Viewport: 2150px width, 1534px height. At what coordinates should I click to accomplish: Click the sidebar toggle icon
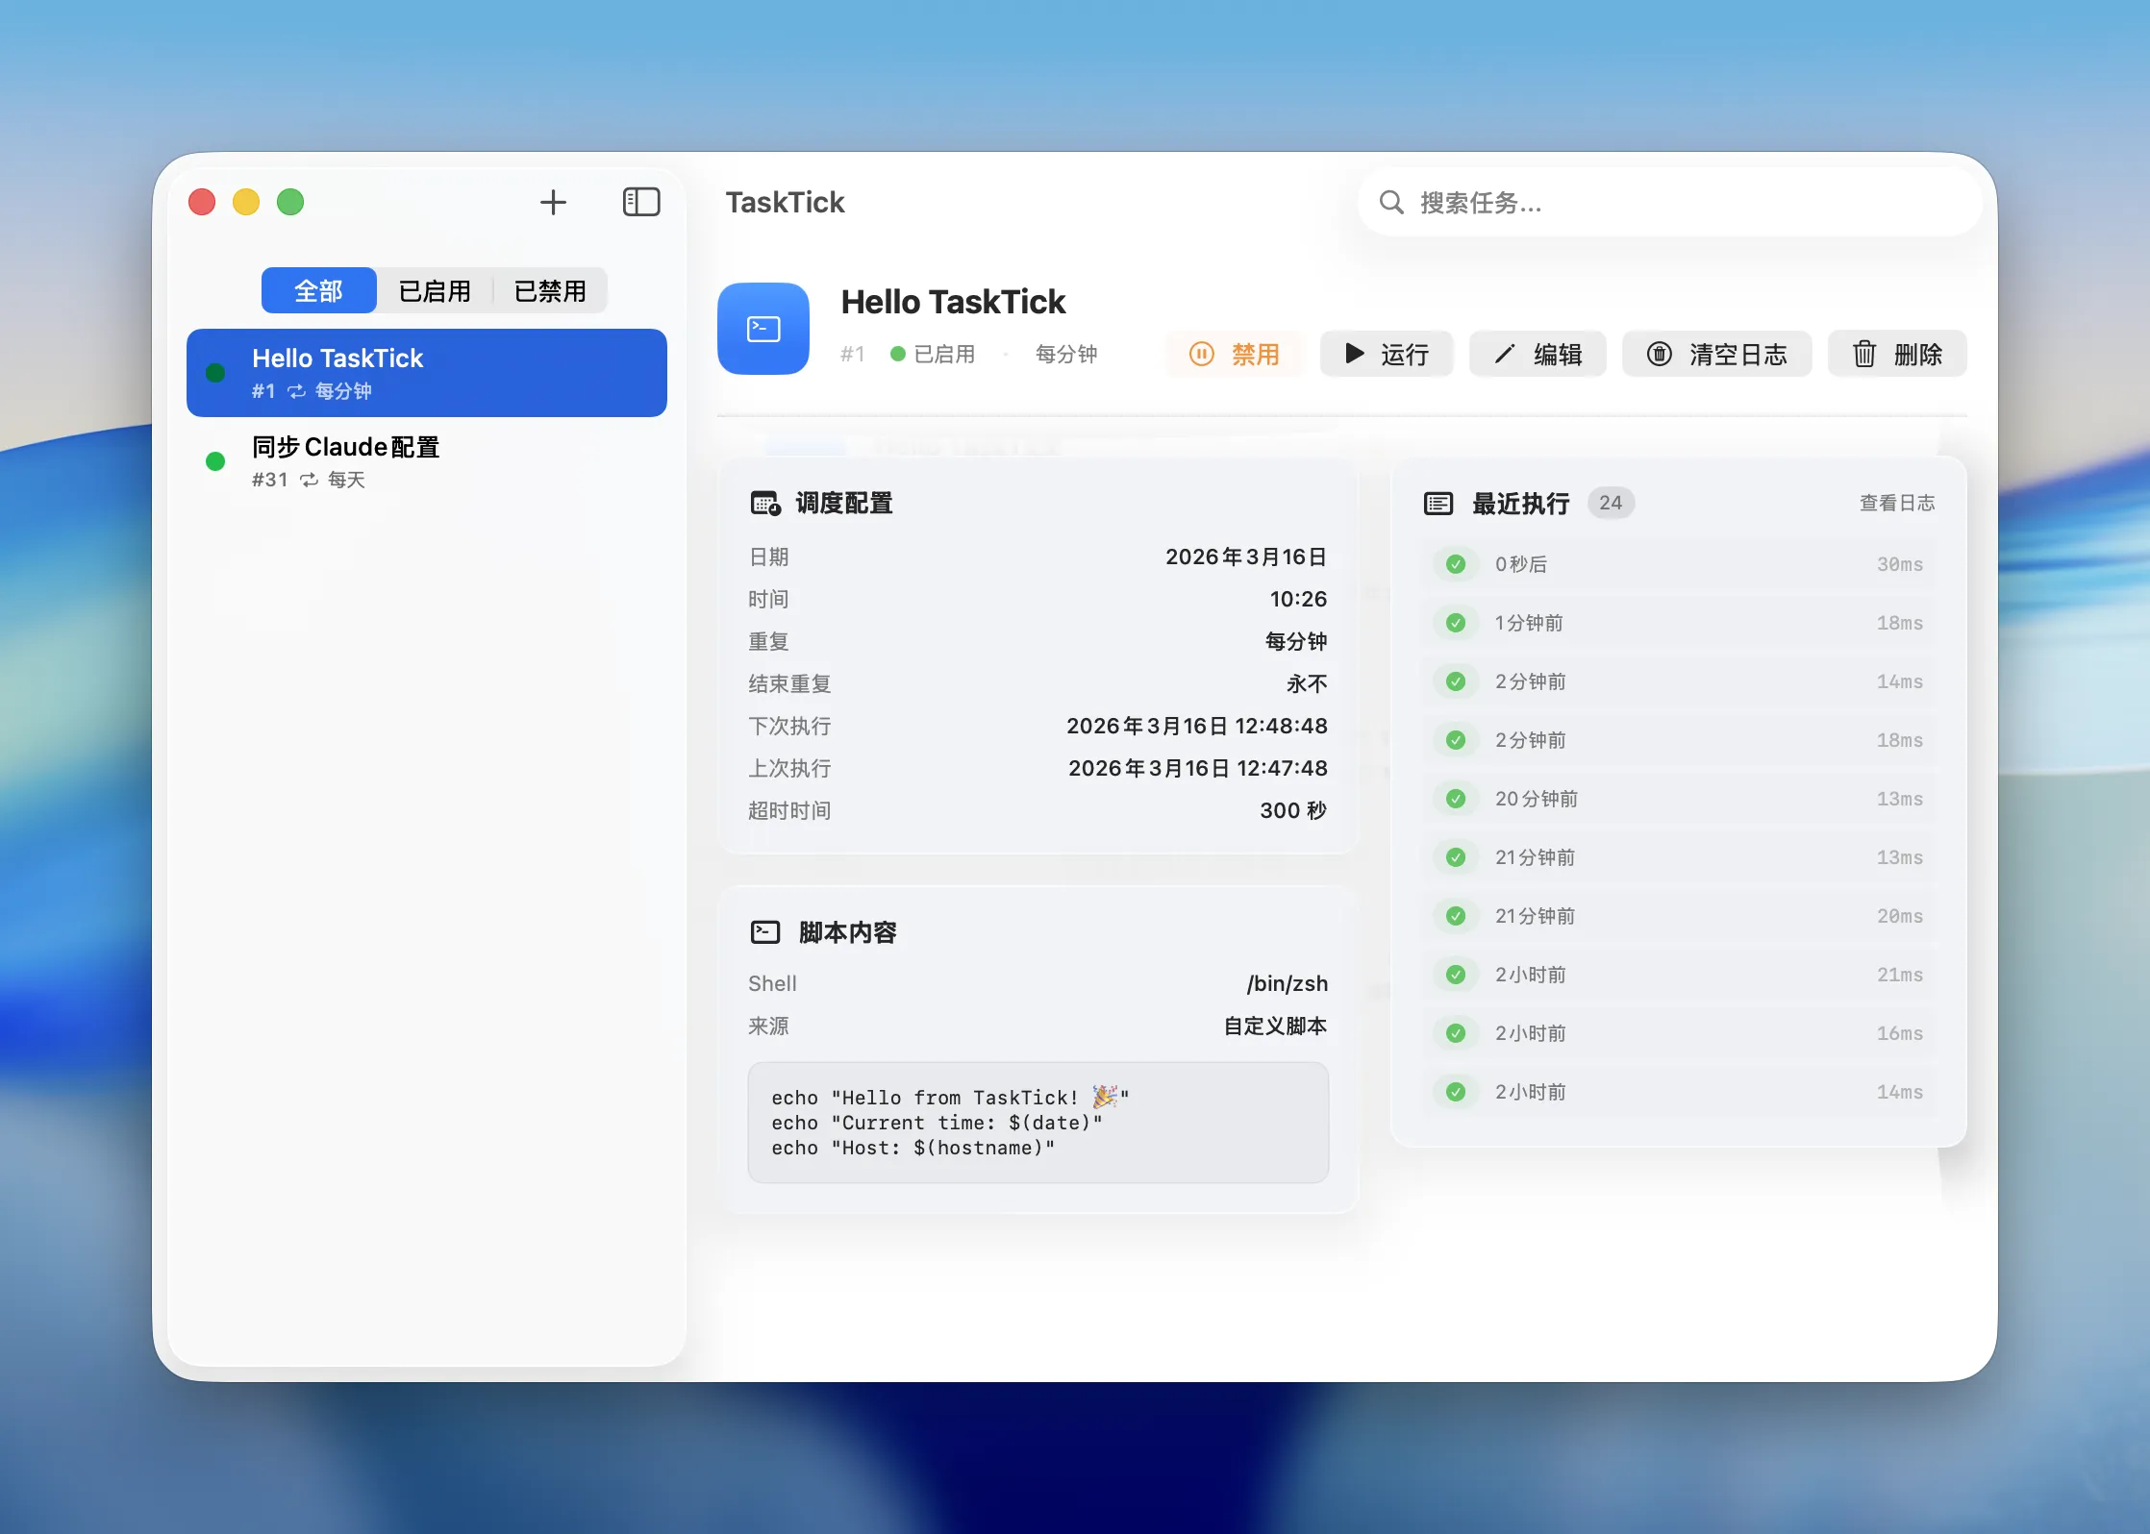pos(641,202)
